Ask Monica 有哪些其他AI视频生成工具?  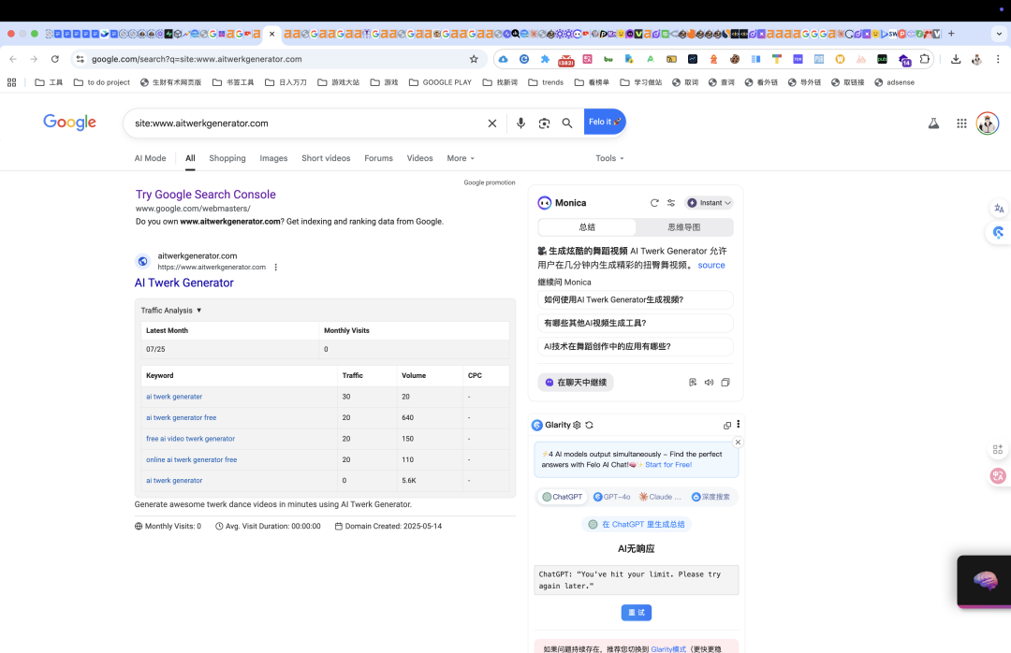tap(635, 323)
